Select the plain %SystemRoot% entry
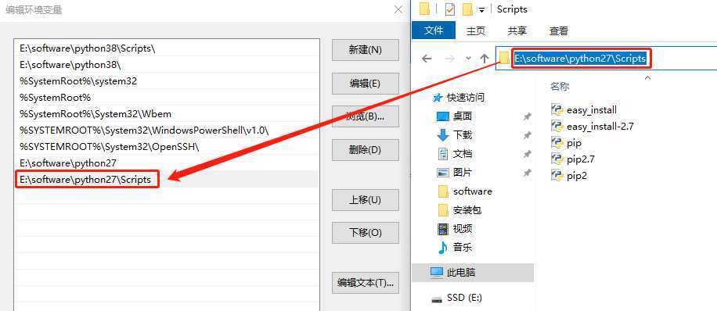 (x=167, y=98)
